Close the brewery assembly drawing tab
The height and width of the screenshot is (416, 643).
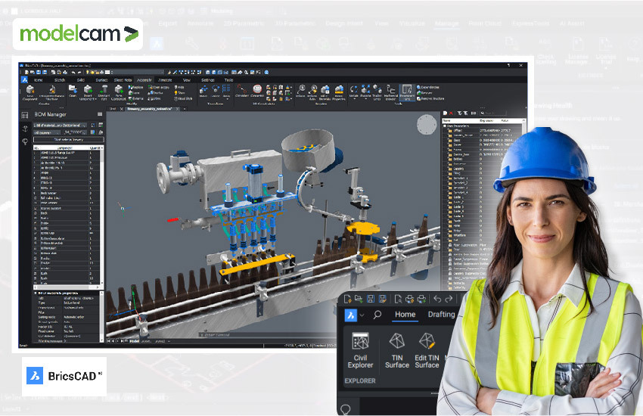177,109
